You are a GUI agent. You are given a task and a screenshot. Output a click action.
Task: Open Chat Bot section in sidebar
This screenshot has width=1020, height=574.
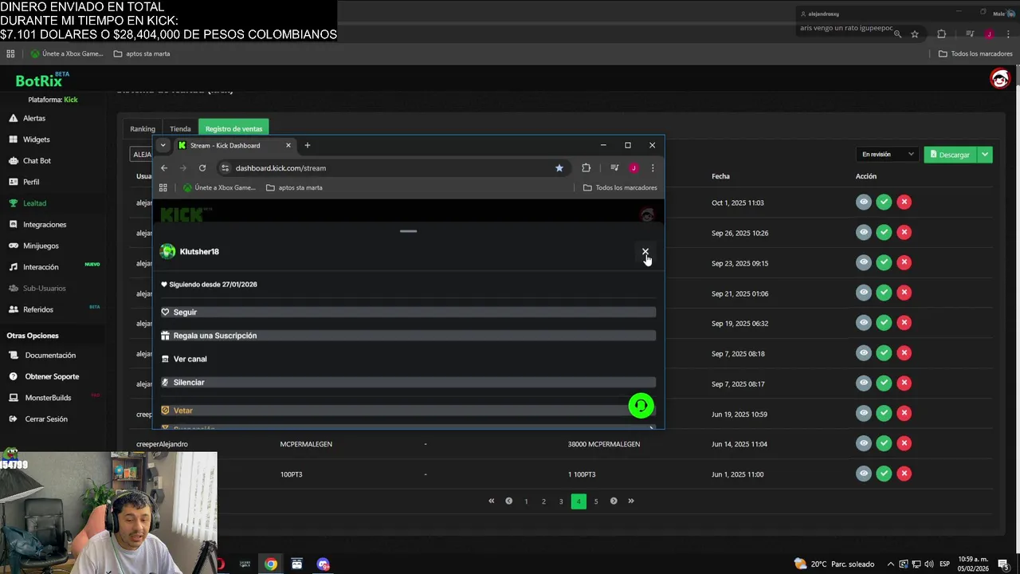(37, 160)
